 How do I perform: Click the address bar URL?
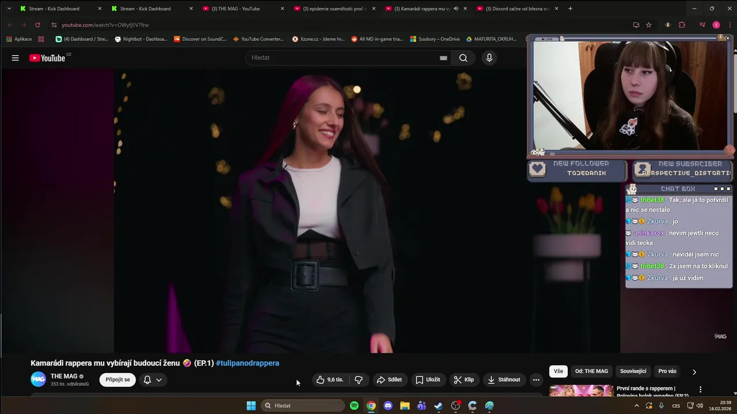tap(105, 25)
